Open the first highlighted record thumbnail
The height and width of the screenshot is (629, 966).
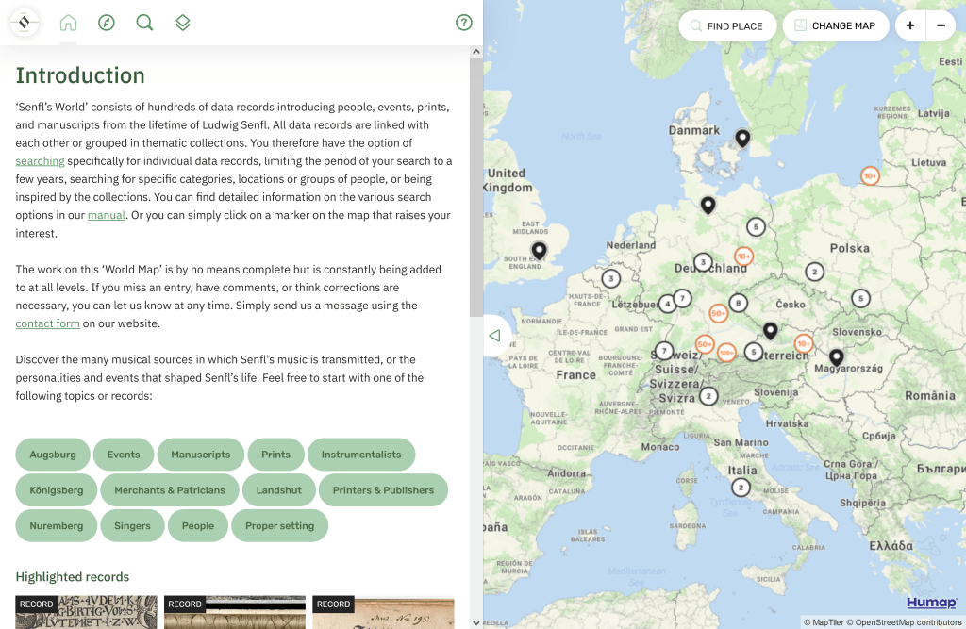(87, 612)
